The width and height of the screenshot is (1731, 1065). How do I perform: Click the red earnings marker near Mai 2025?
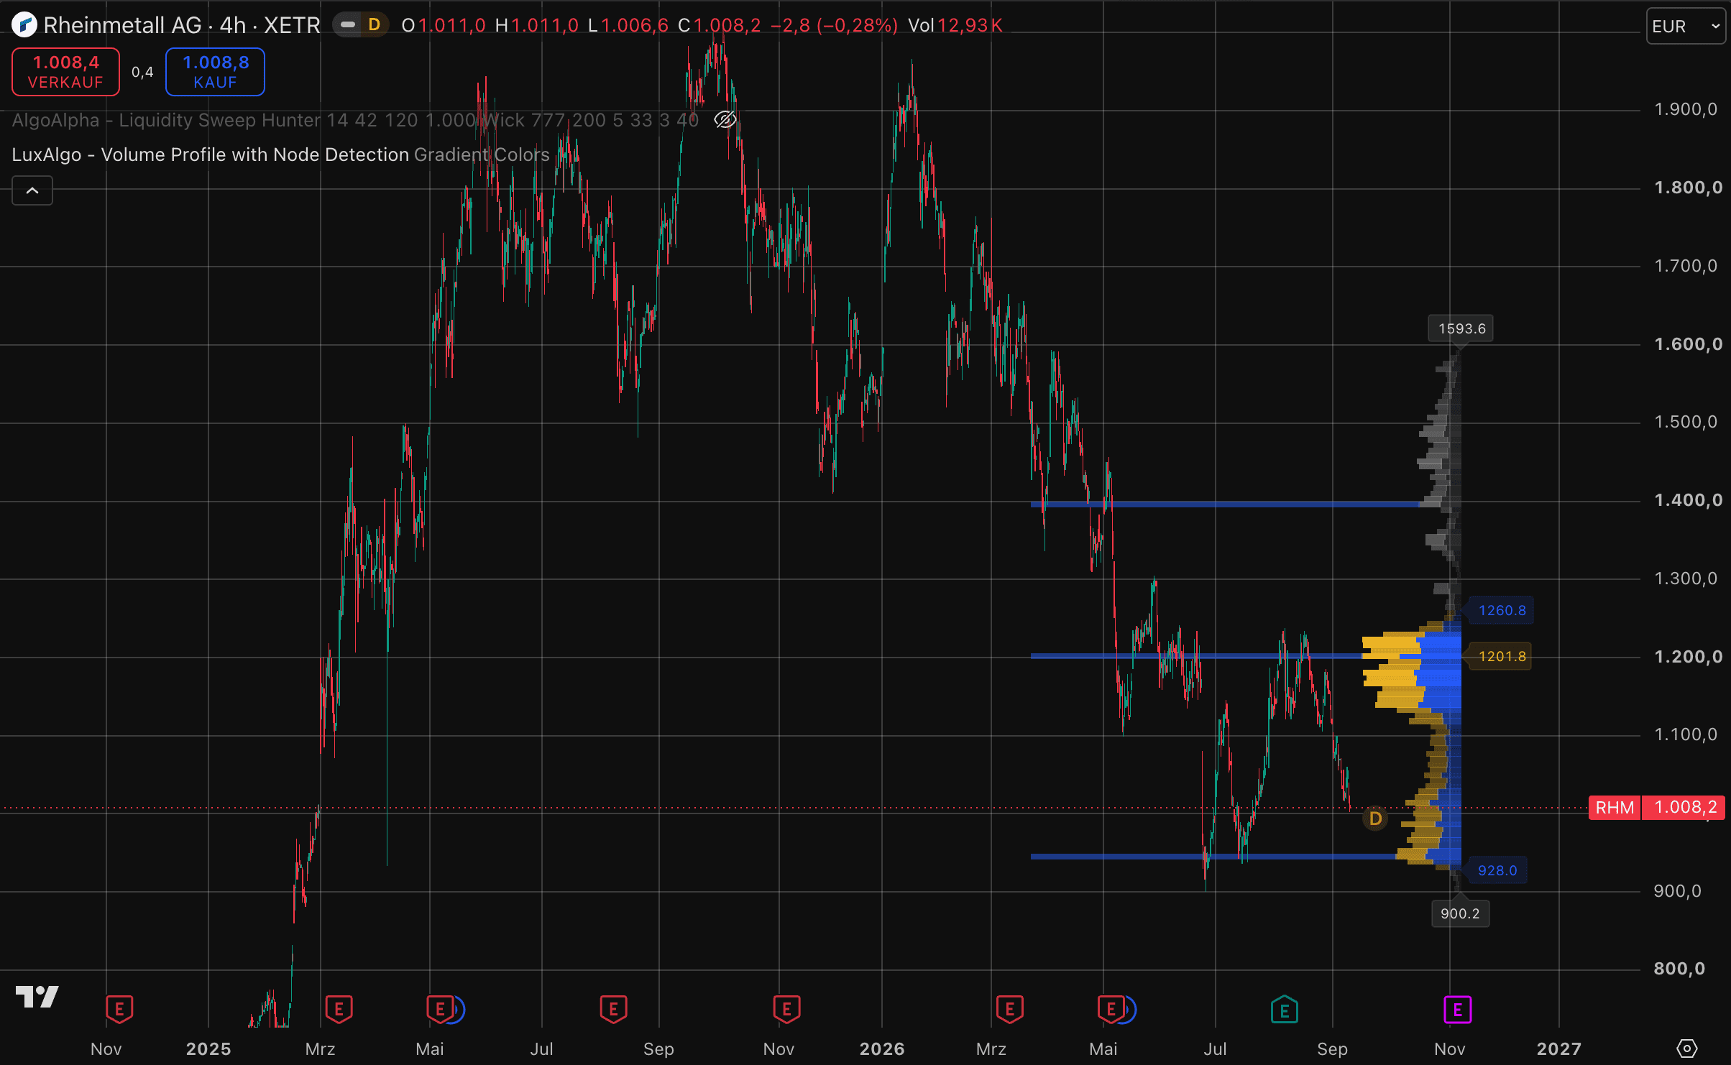(x=440, y=1010)
